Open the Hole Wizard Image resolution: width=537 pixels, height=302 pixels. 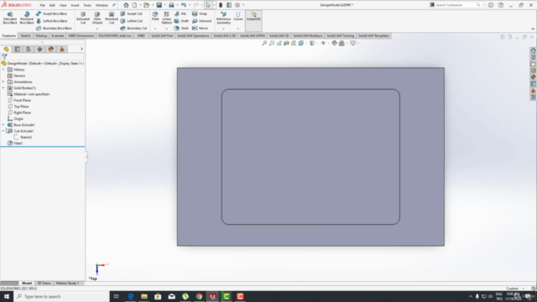point(97,18)
